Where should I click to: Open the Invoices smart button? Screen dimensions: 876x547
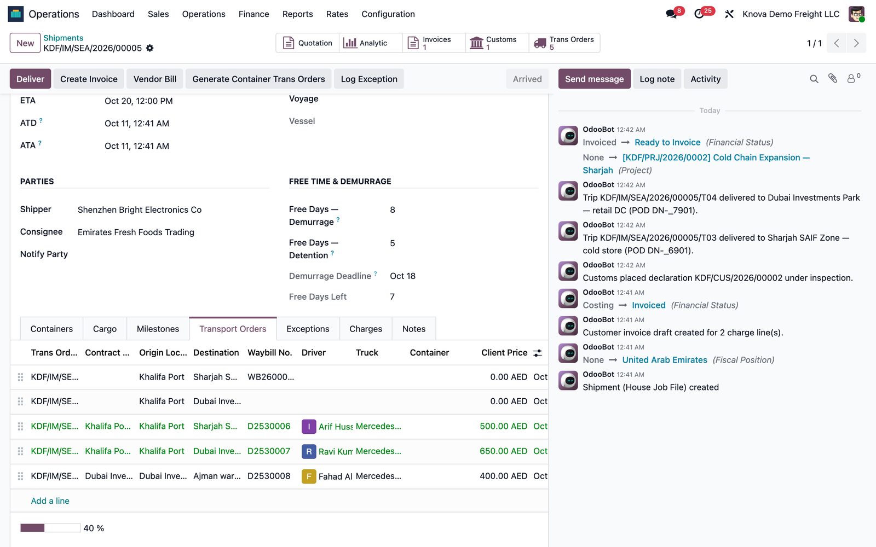(x=434, y=43)
